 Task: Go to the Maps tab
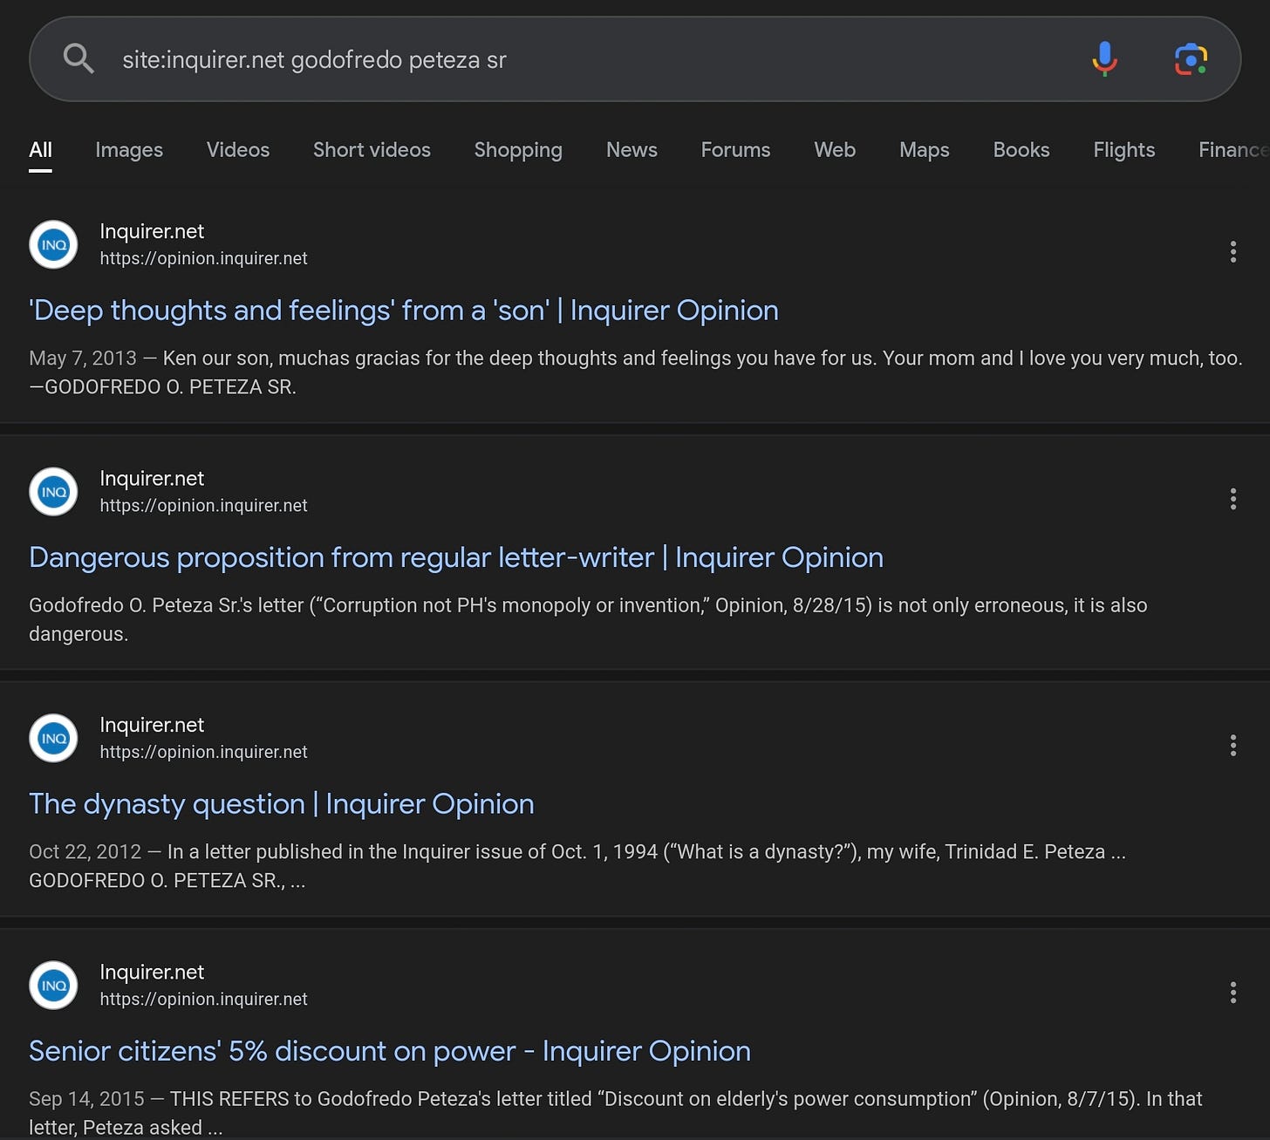point(924,150)
